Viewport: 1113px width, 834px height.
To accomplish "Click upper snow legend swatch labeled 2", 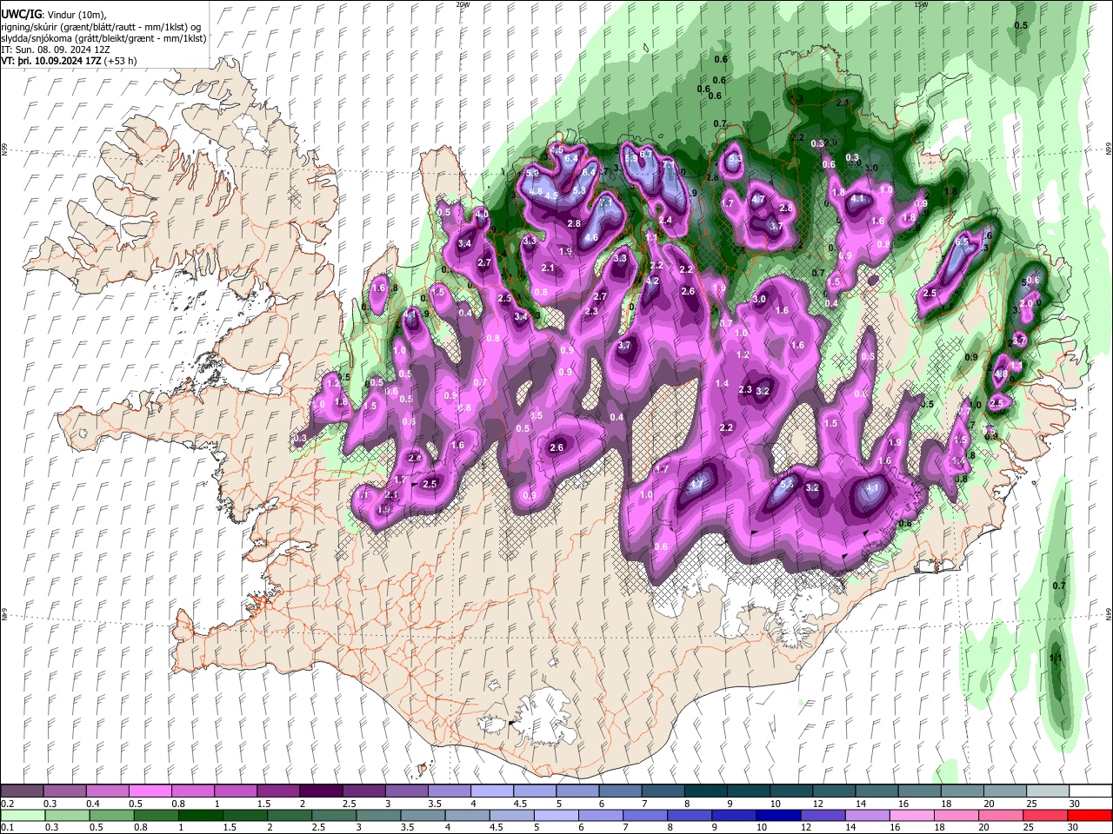I will click(320, 791).
